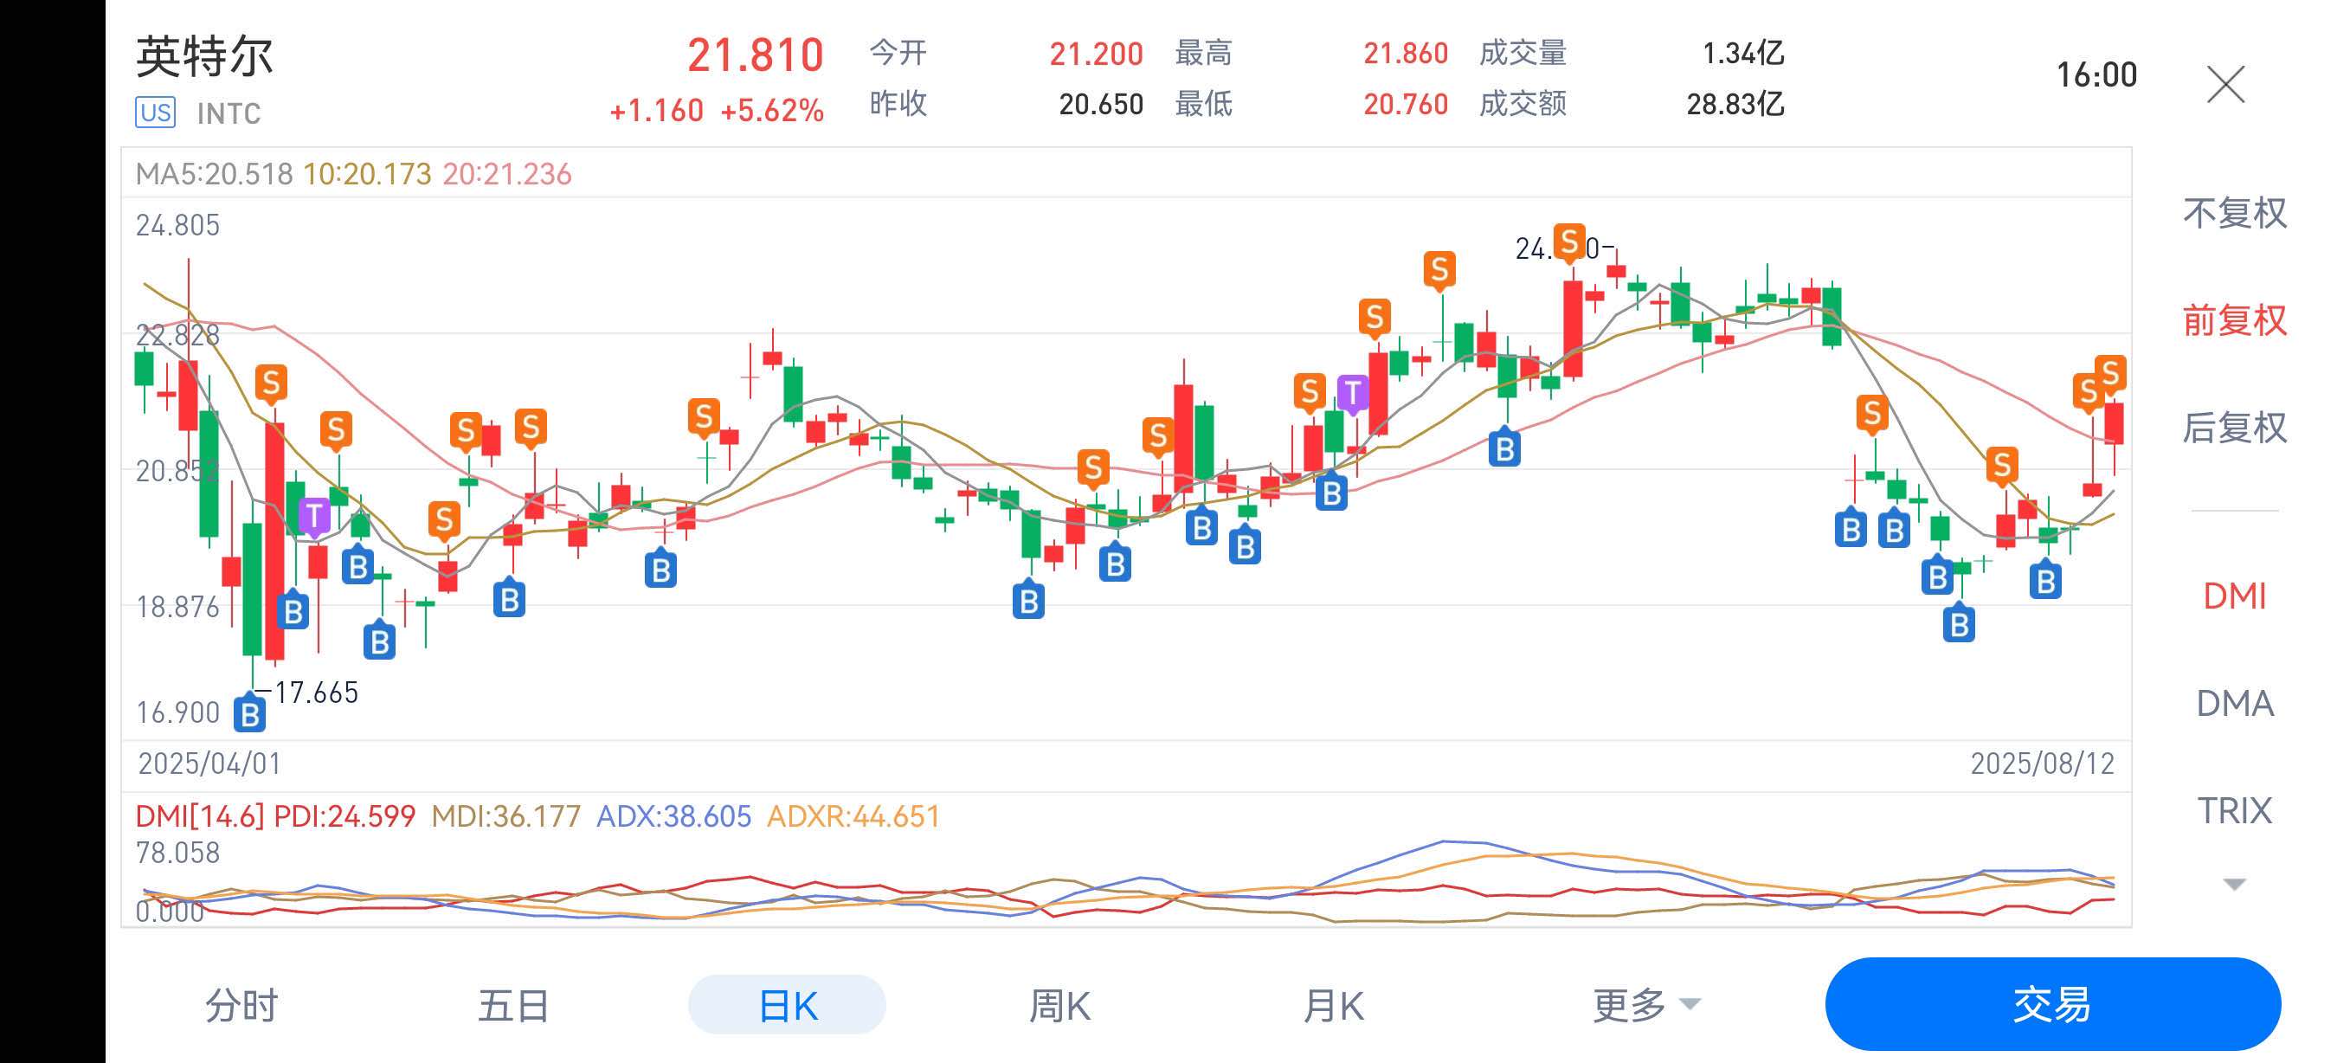Choose the TRIX indicator
Viewport: 2337px width, 1063px height.
[x=2235, y=810]
